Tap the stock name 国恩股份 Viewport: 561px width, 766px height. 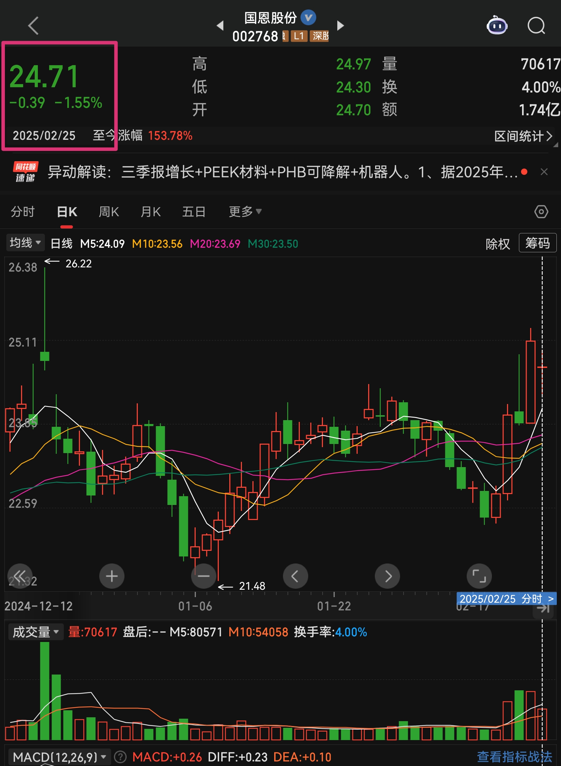pos(270,18)
